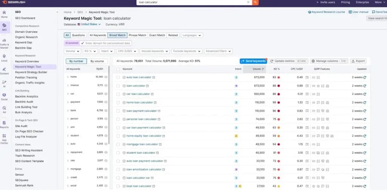Viewport: 387px width, 191px height.
Task: Click the keyword groups panel scrollbar
Action: [x=109, y=105]
